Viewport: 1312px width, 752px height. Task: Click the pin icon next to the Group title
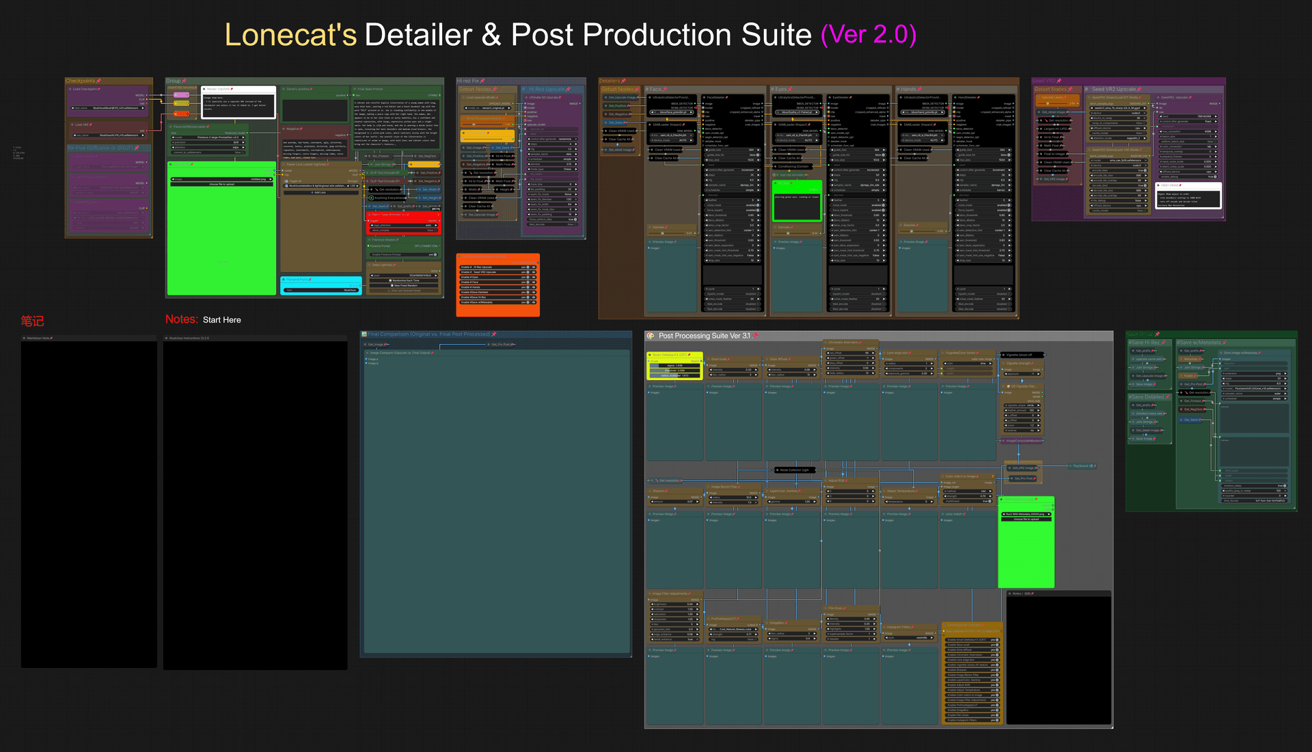tap(184, 81)
